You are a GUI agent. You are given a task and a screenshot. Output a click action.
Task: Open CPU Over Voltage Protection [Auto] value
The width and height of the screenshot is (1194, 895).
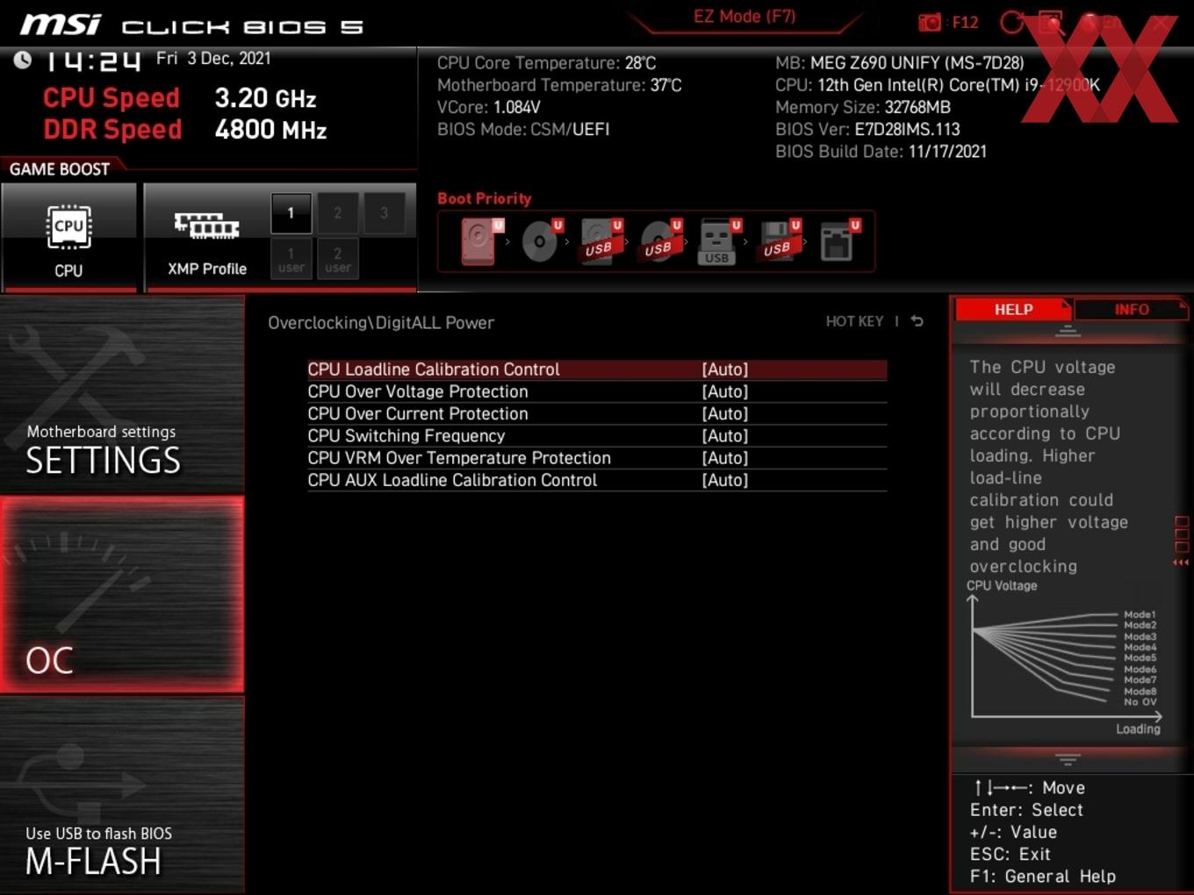[x=725, y=391]
